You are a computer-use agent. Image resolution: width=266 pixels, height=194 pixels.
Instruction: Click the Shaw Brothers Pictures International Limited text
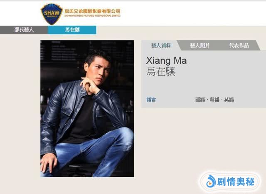click(92, 16)
